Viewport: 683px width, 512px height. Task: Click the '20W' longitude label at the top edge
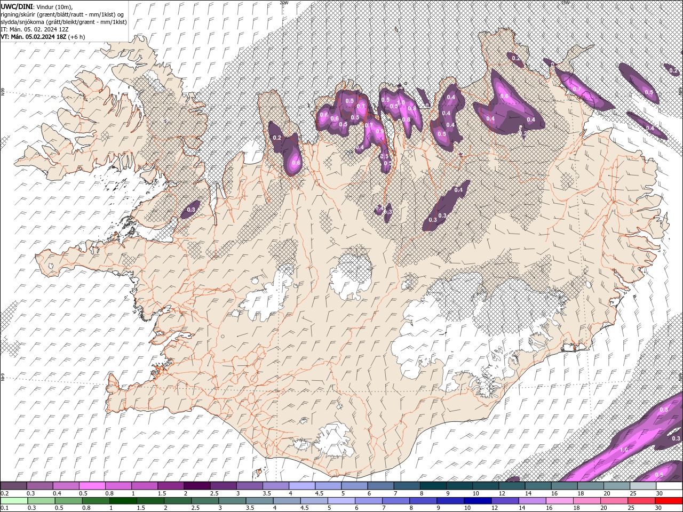(283, 3)
